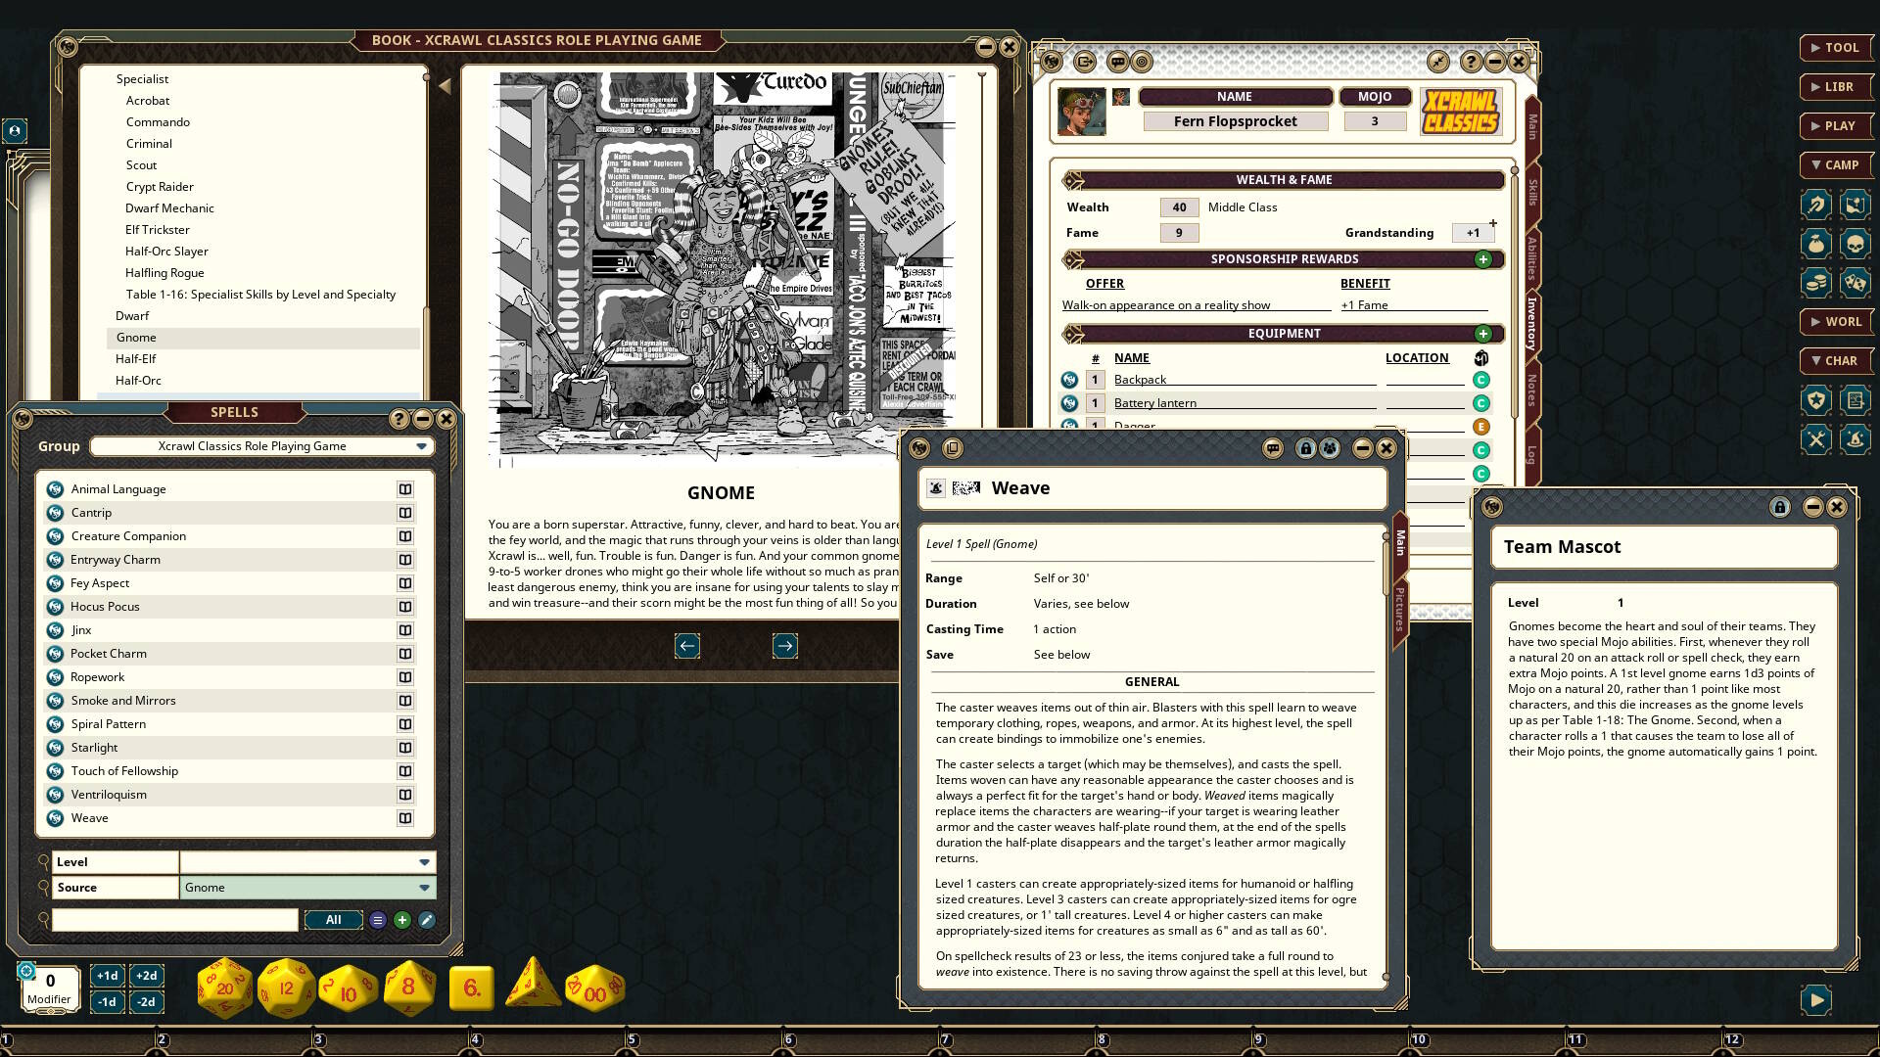Open the wizard hat sidebar icon
This screenshot has width=1880, height=1057.
(1855, 439)
